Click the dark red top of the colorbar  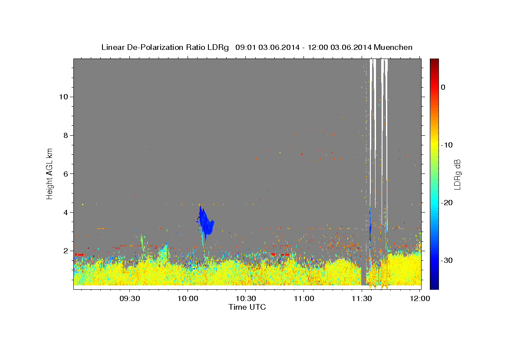[434, 62]
